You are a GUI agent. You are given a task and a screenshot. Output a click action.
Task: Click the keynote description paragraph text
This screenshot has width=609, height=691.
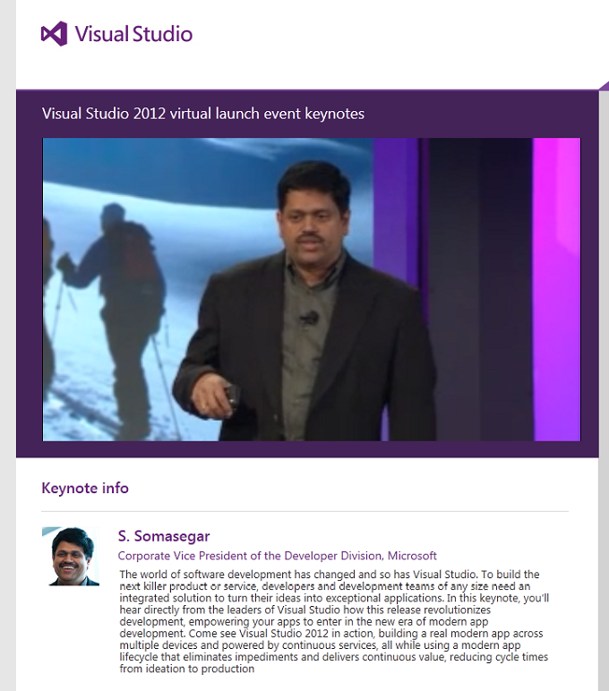pyautogui.click(x=334, y=621)
